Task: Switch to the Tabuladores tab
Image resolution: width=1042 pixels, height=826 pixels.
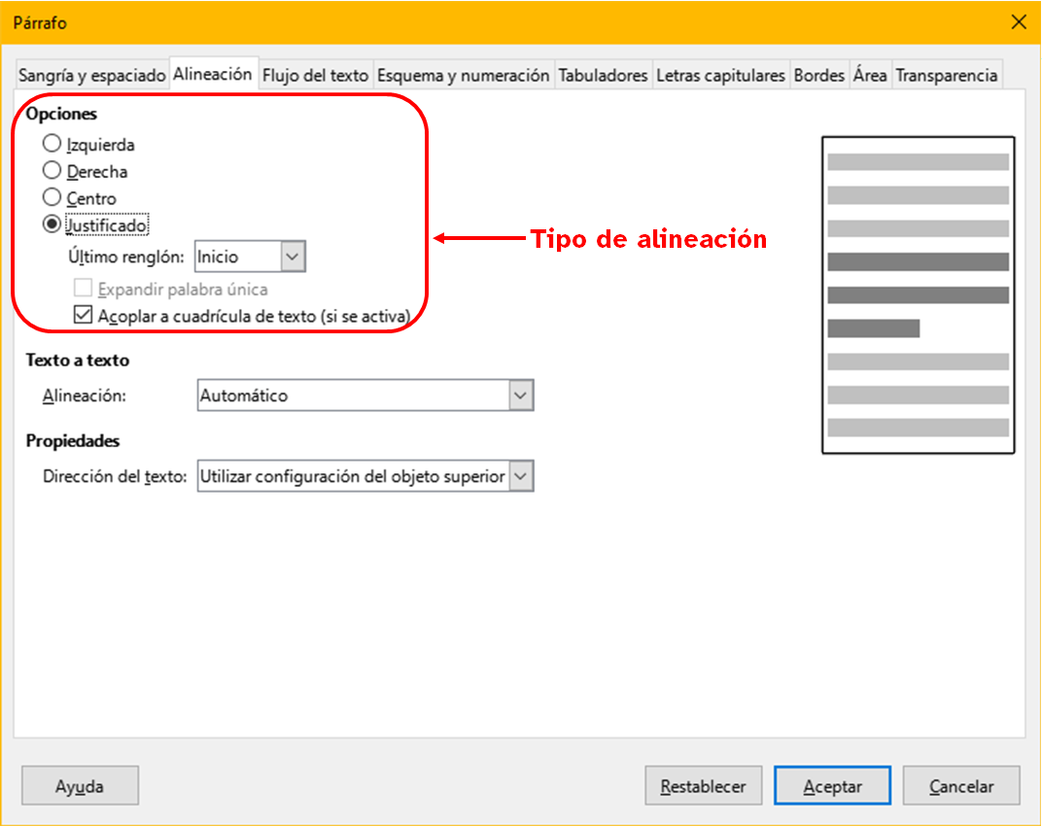Action: [603, 75]
